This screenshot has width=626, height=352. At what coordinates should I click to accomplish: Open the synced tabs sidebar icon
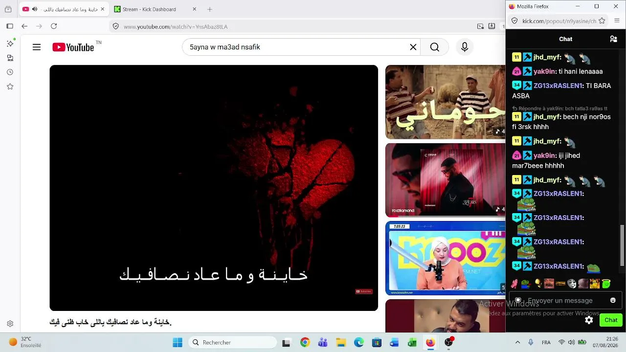(x=10, y=58)
